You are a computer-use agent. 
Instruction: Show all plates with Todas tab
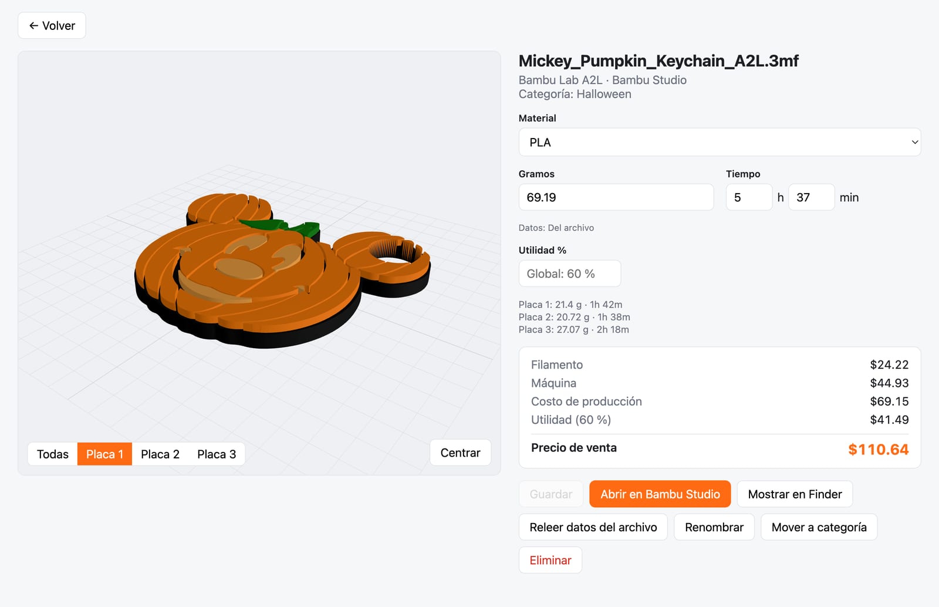coord(53,454)
